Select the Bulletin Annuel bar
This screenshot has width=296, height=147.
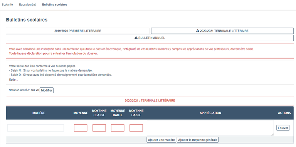pyautogui.click(x=150, y=38)
